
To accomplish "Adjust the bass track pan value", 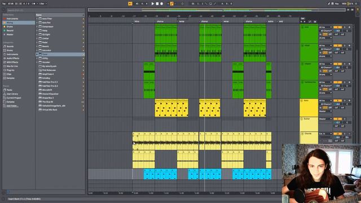I will click(x=347, y=104).
